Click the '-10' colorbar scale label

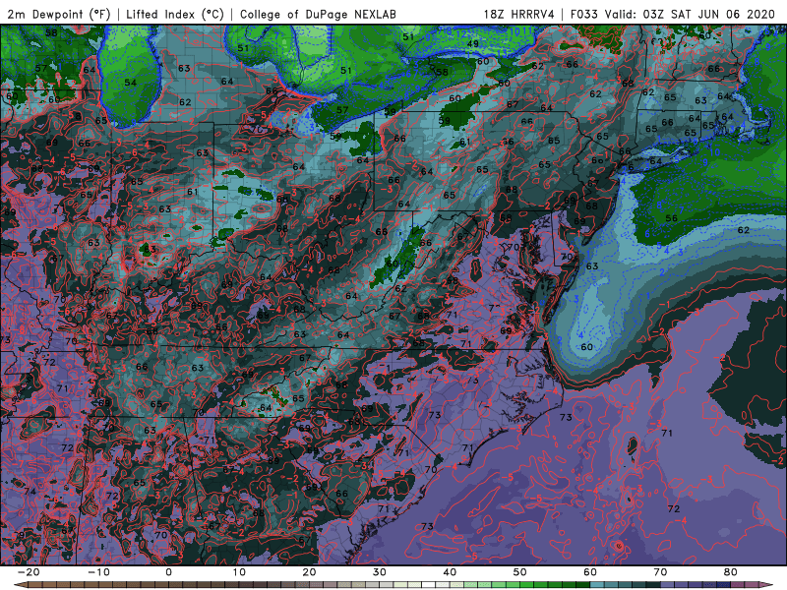pos(98,572)
